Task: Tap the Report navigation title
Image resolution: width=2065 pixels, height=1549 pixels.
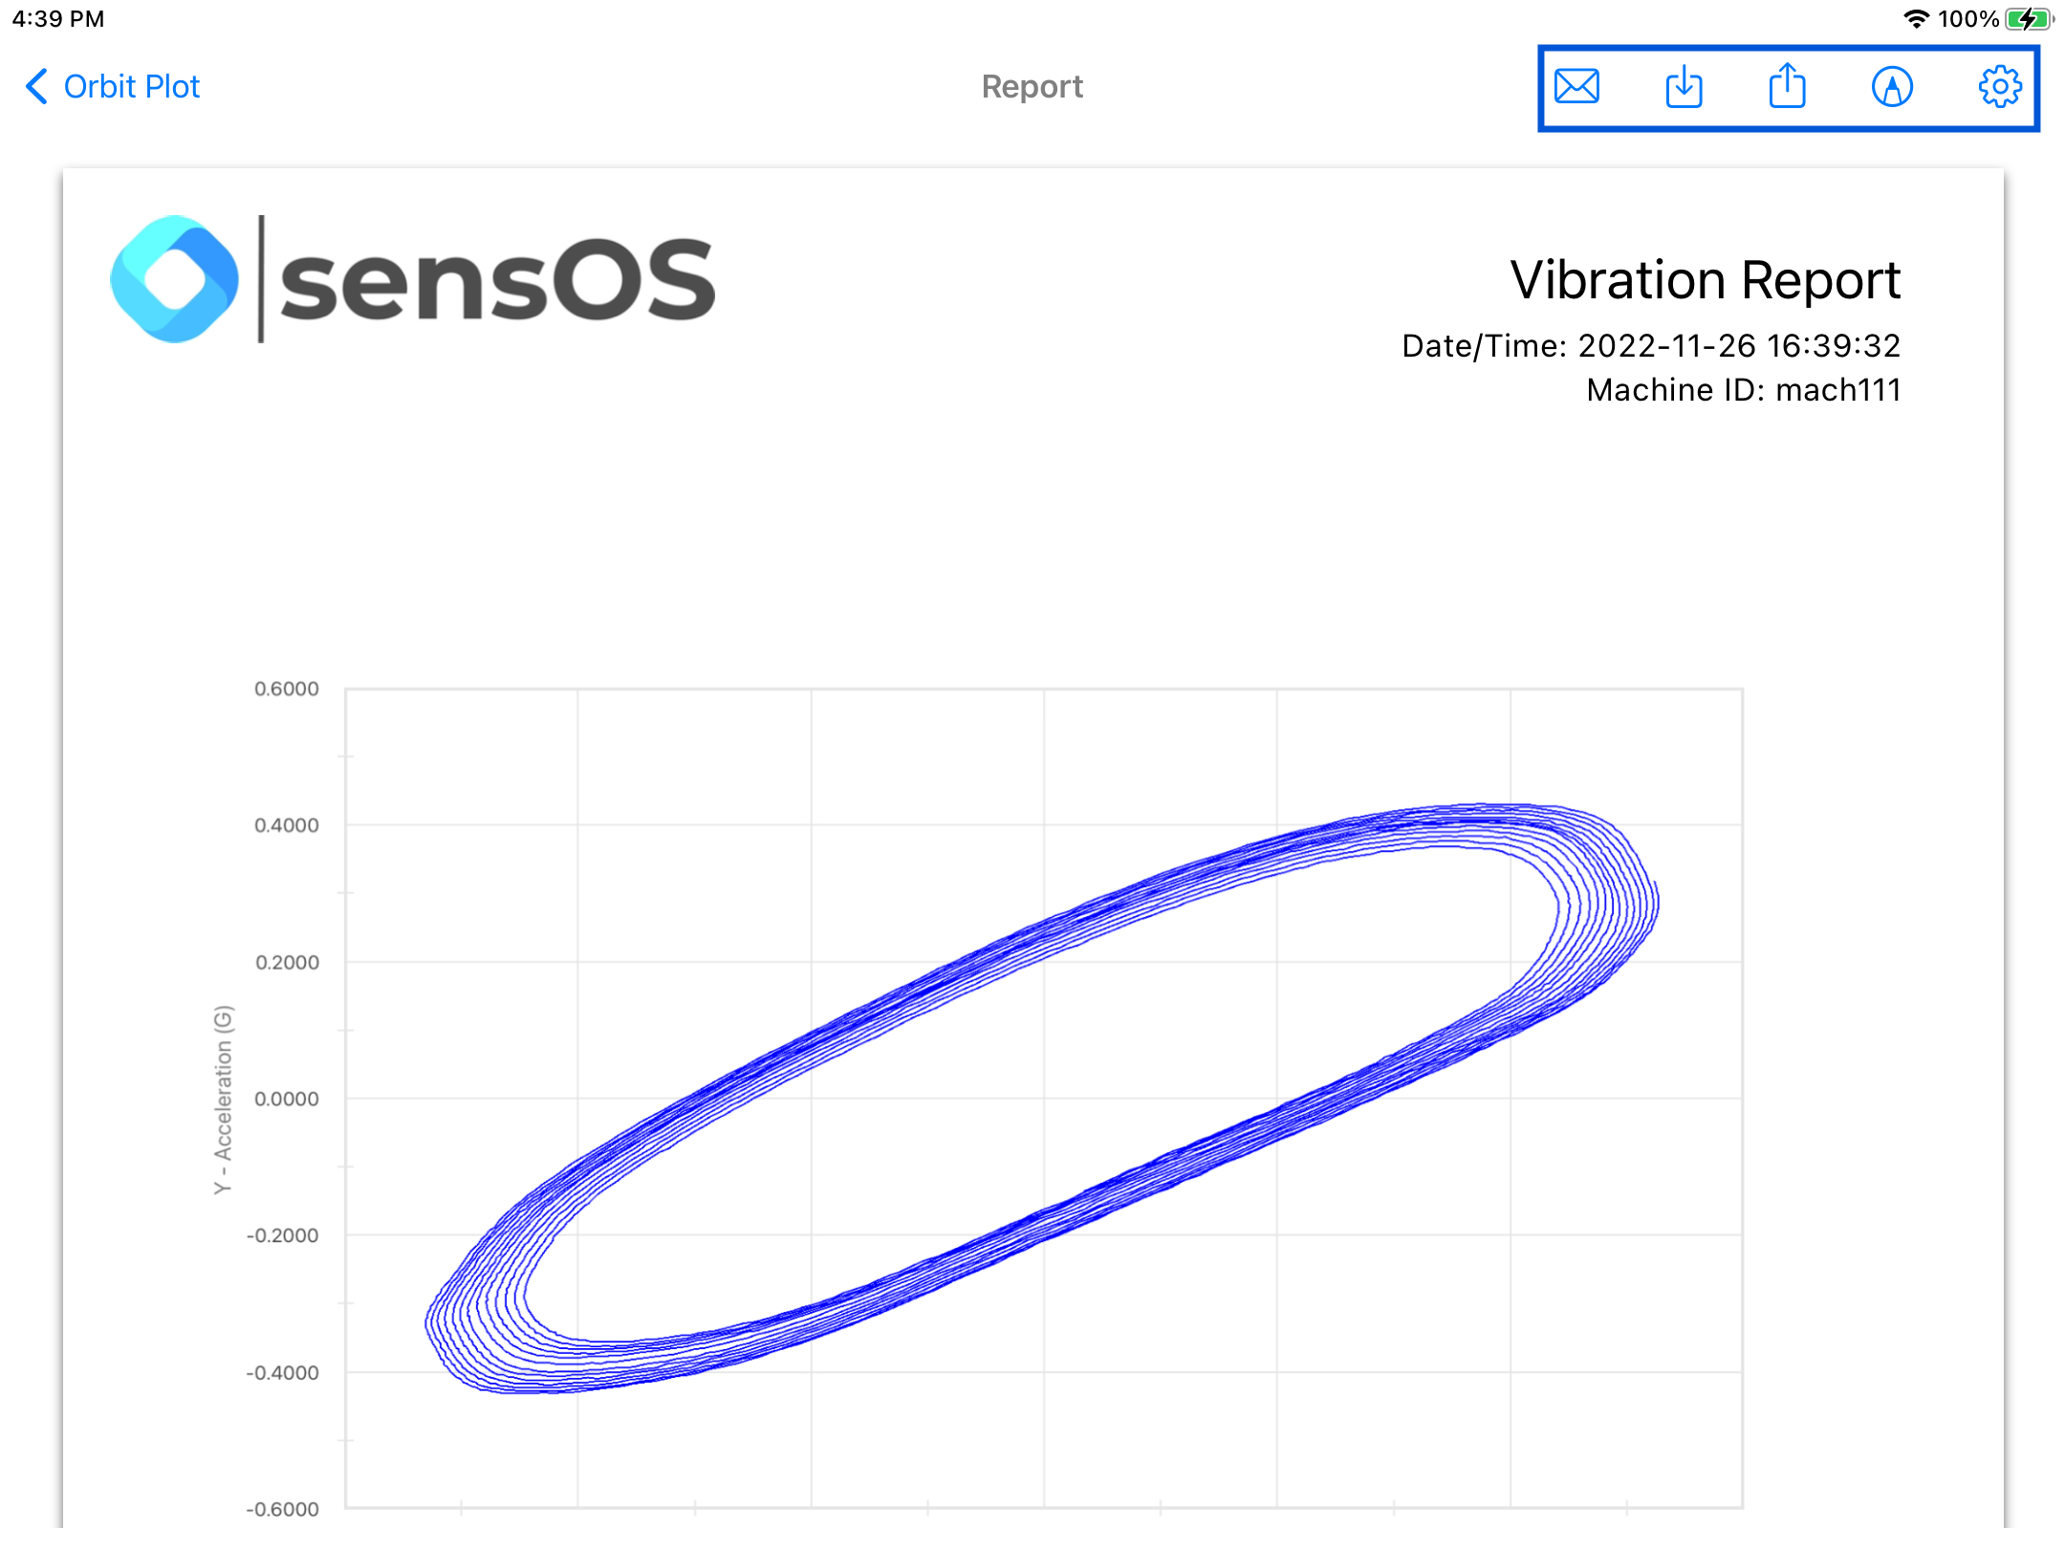Action: (1032, 87)
